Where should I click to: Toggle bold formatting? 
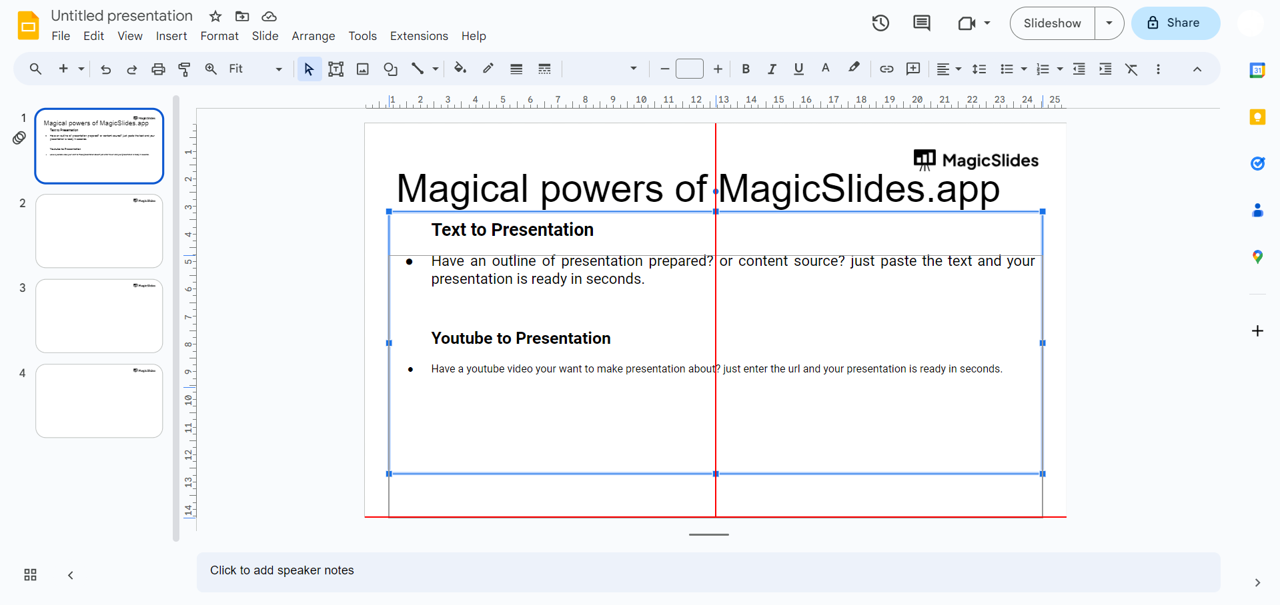click(x=746, y=69)
